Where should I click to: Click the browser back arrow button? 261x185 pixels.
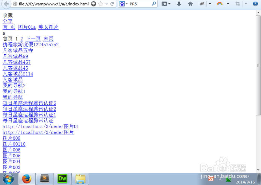pyautogui.click(x=6, y=4)
